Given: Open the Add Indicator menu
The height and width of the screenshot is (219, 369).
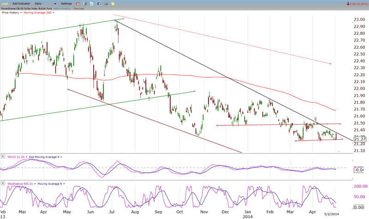Looking at the screenshot, I should click(21, 4).
